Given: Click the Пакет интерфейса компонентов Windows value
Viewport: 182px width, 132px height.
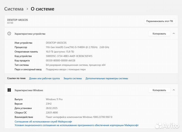Looking at the screenshot, I should tap(79, 117).
